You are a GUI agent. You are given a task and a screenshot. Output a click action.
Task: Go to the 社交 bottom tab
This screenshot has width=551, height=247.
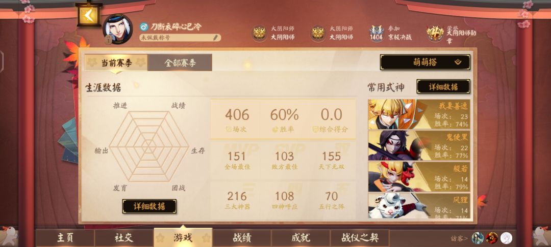[x=124, y=238]
